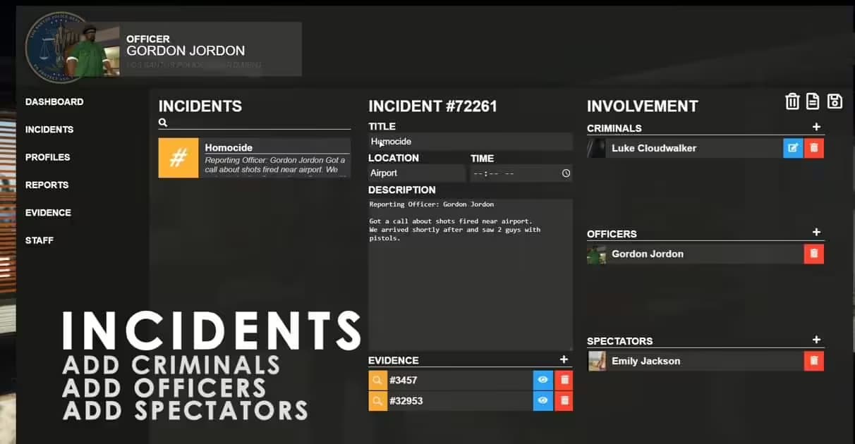
Task: Remove Gordon Jordon from the Officers list
Action: [813, 253]
